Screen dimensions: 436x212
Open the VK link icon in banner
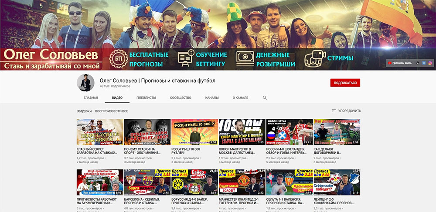pyautogui.click(x=424, y=63)
